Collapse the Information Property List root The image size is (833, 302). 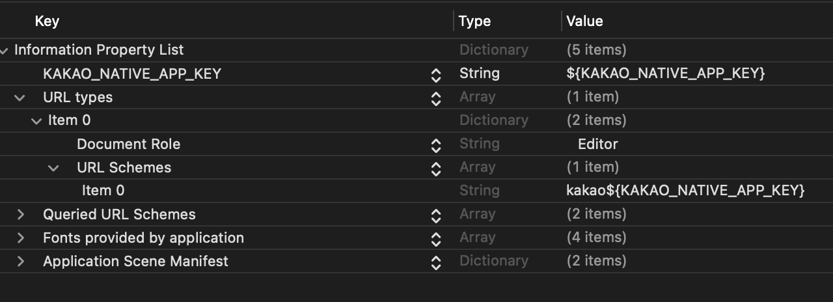(5, 50)
